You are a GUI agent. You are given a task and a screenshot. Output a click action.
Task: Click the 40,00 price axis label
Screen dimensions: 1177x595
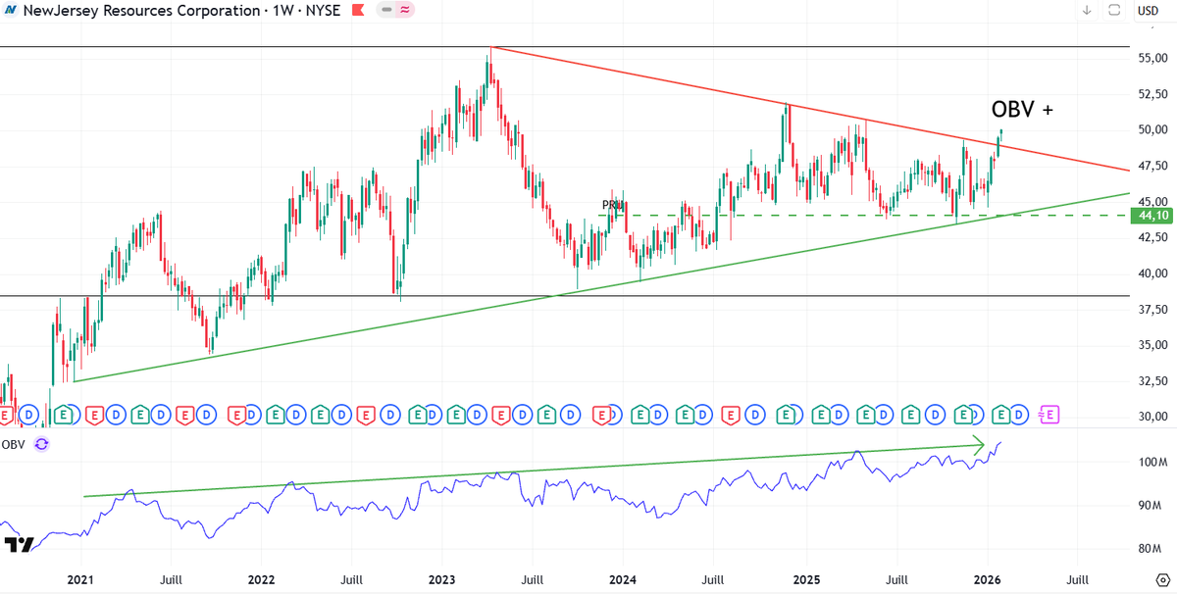tap(1151, 273)
